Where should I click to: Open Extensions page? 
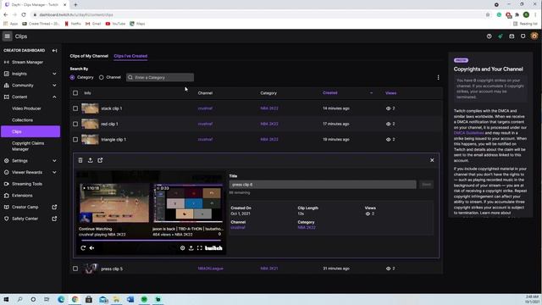22,196
